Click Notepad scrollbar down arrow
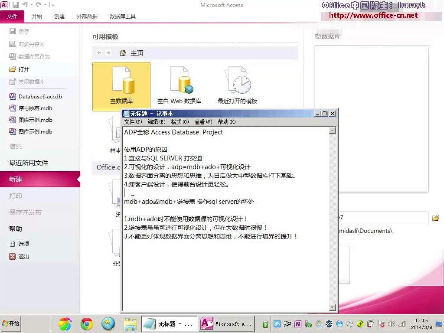This screenshot has width=444, height=333. [x=333, y=307]
